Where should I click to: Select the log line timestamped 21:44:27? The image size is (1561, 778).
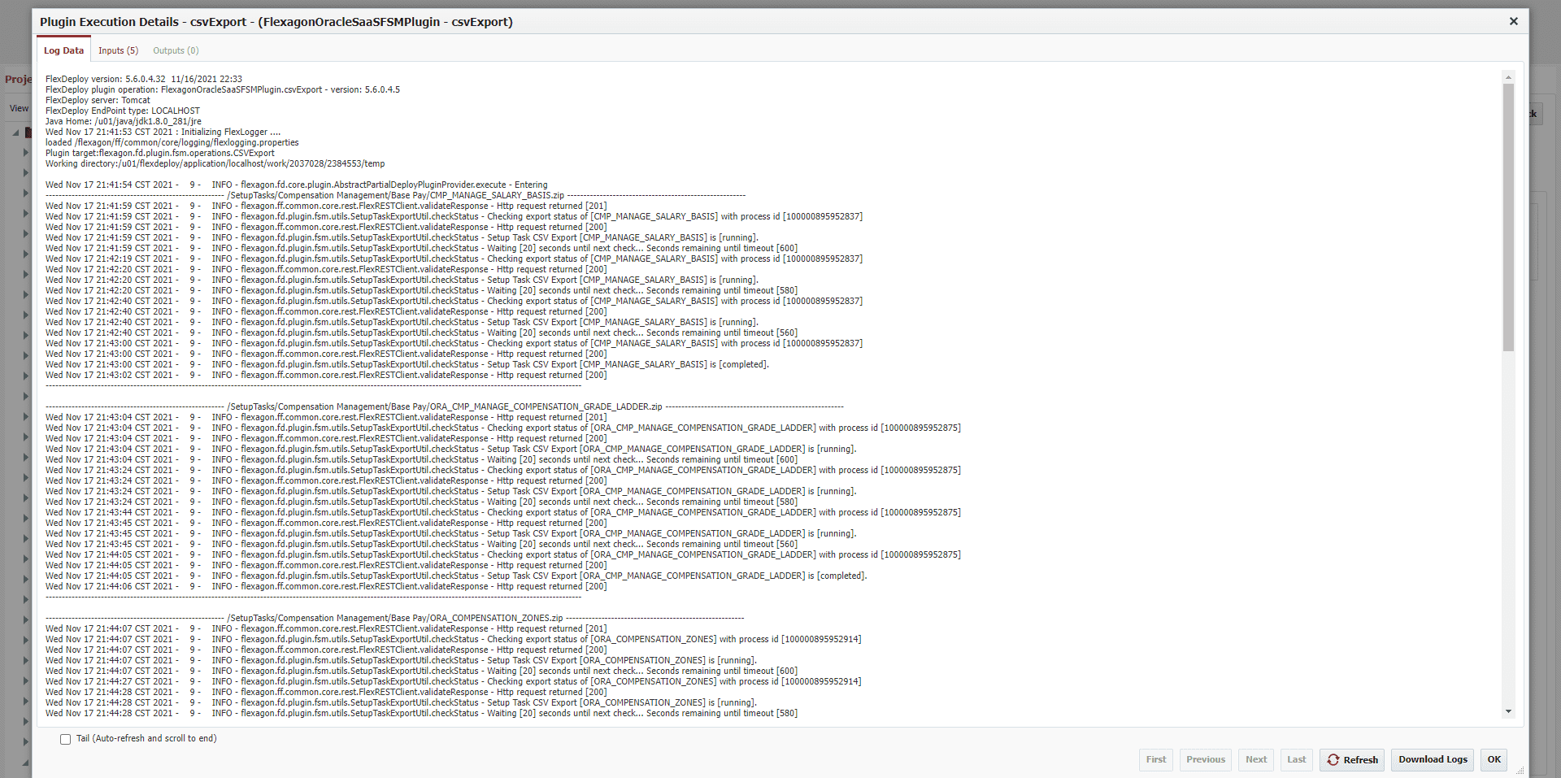(x=454, y=681)
